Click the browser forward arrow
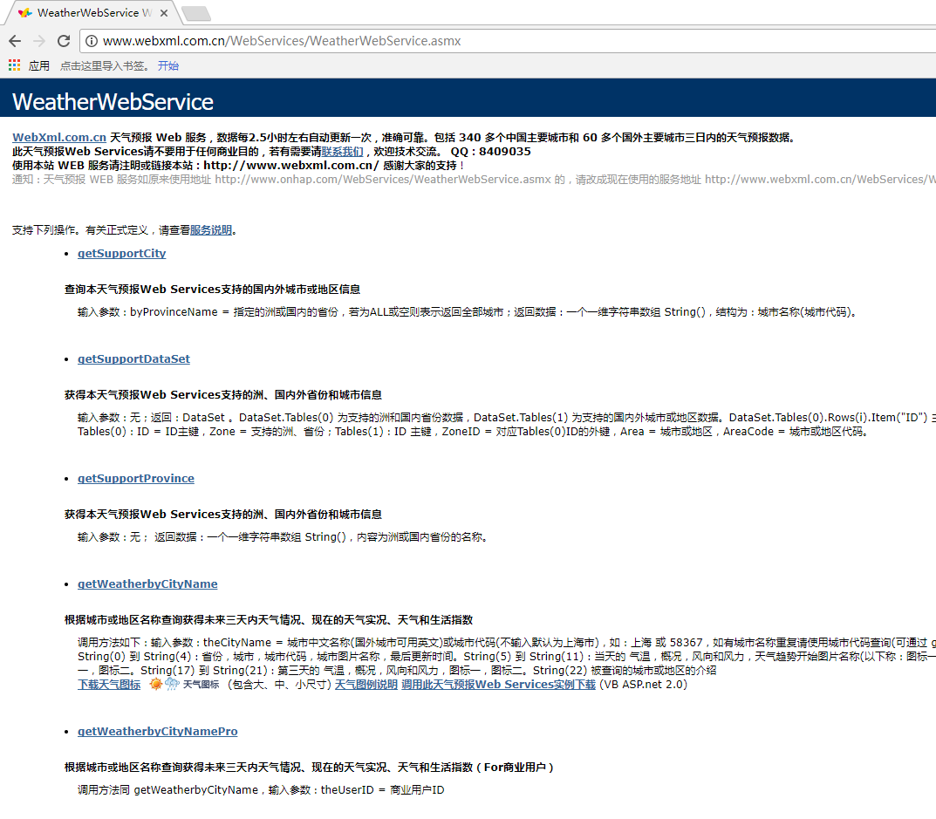 click(x=39, y=41)
